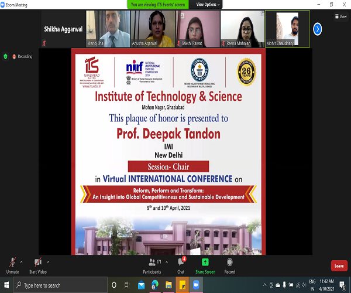
Task: Click the Zoom Meeting title bar icon
Action: [x=3, y=5]
